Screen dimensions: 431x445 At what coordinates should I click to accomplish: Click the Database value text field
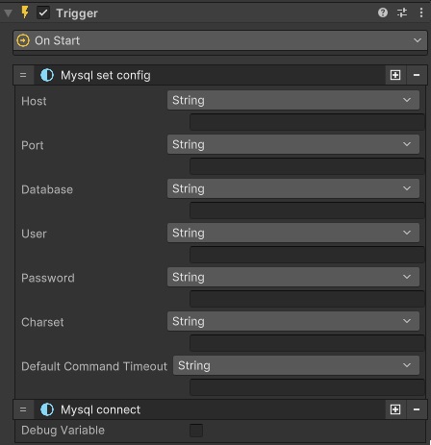point(307,210)
